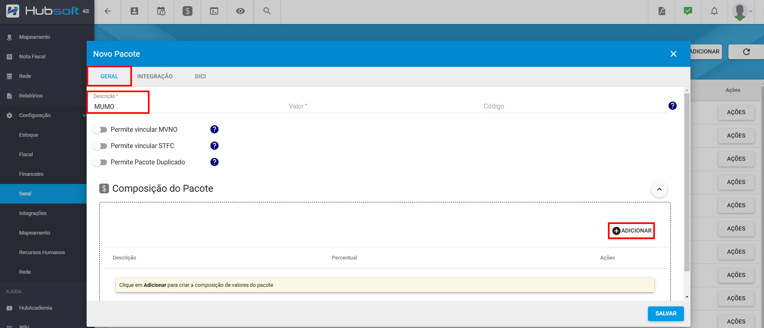Click the Descrição column header
Image resolution: width=764 pixels, height=328 pixels.
pyautogui.click(x=124, y=258)
